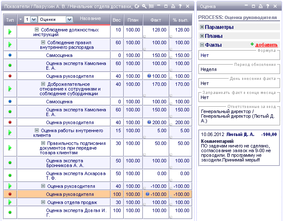This screenshot has height=221, width=283.
Task: Collapse Оценка работы внутреннего клиента node
Action: click(37, 130)
